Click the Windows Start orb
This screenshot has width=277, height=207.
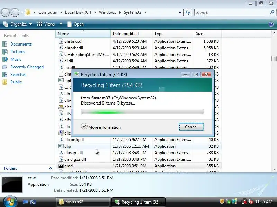pyautogui.click(x=10, y=202)
